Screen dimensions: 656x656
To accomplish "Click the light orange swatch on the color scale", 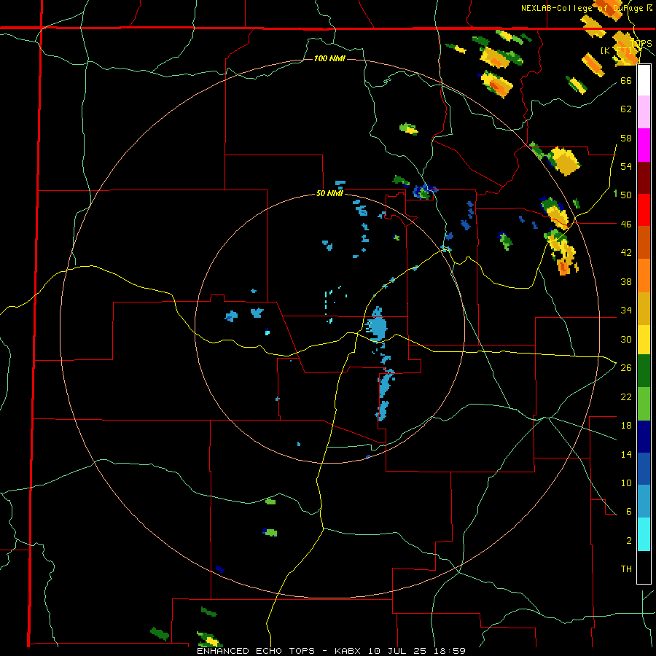I will [644, 275].
